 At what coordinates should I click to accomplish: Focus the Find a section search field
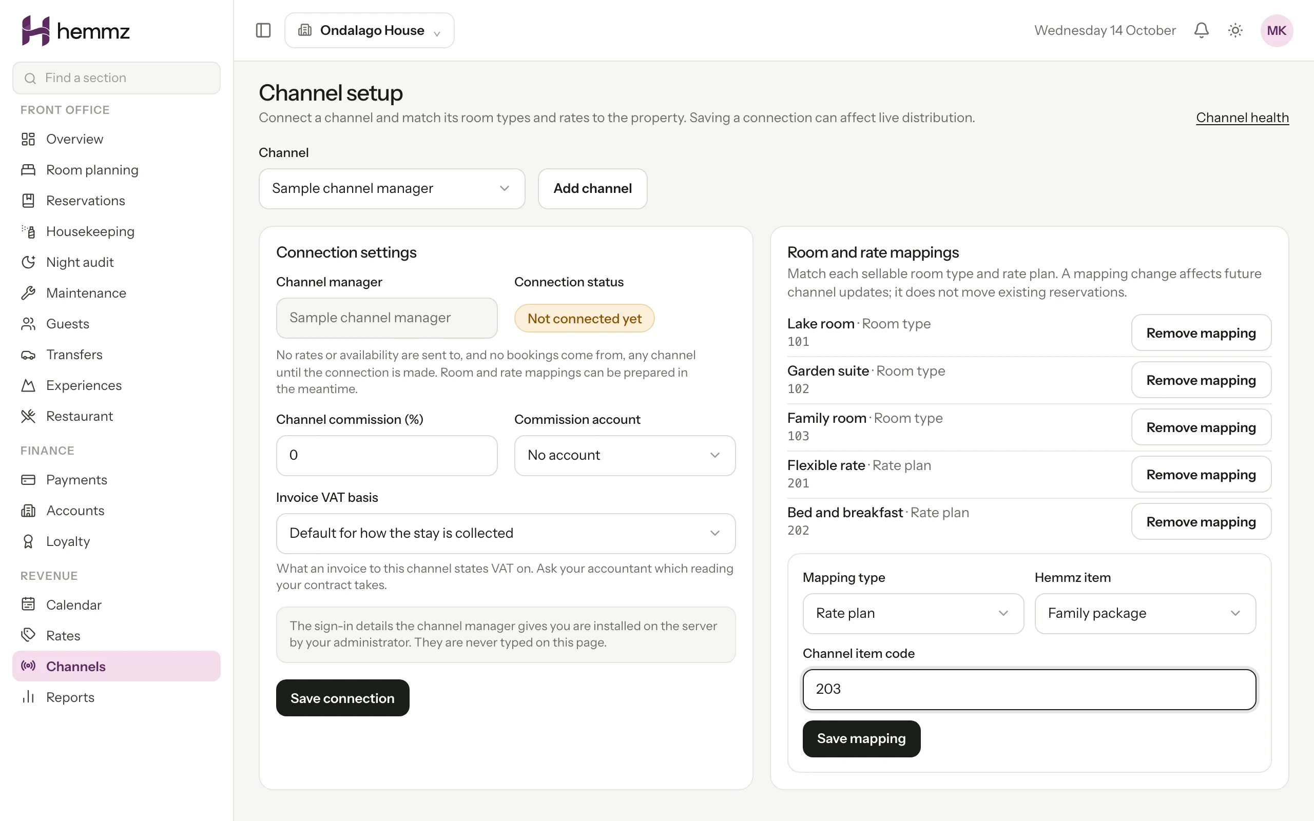[x=116, y=77]
